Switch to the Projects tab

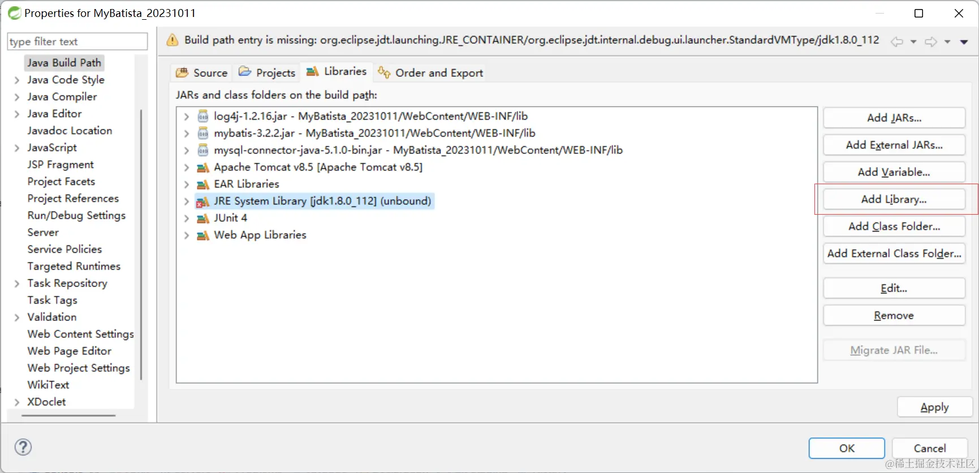267,72
